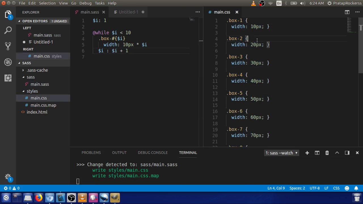Open main.sass under Open Editors LEFT group
The height and width of the screenshot is (204, 363).
click(43, 35)
